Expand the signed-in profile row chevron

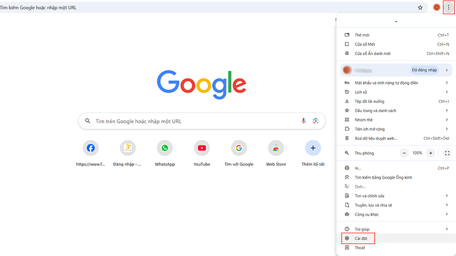pyautogui.click(x=447, y=70)
